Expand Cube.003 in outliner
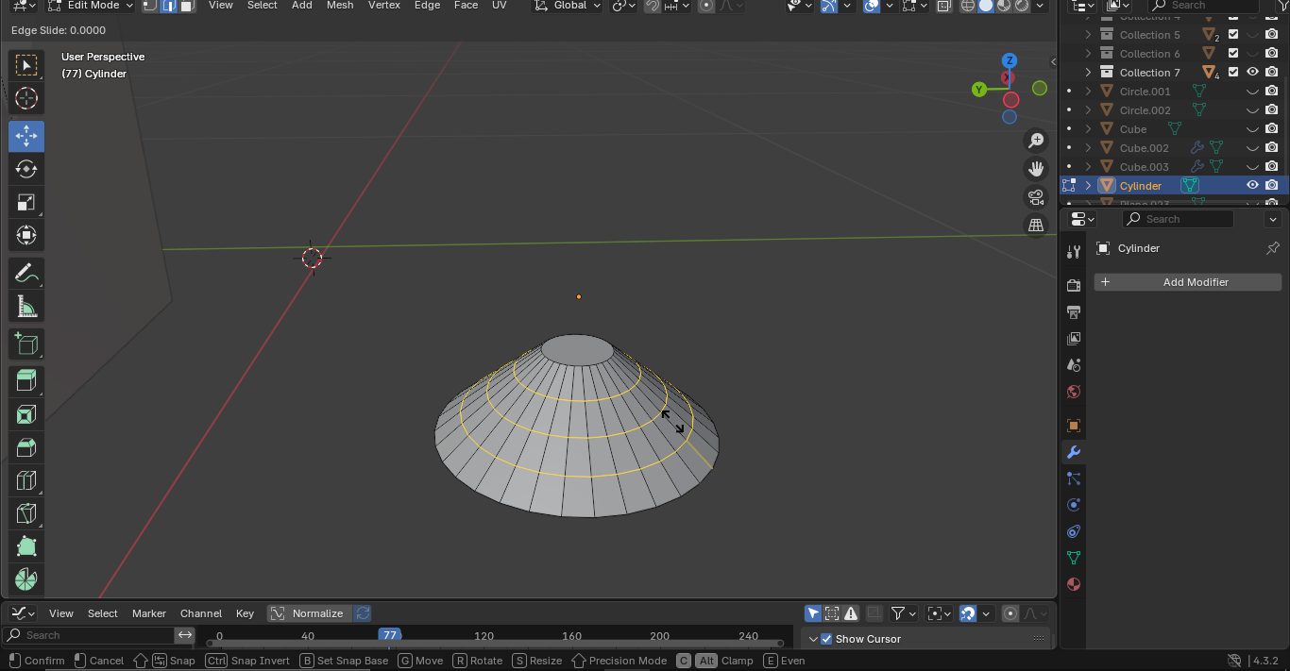 (1088, 167)
